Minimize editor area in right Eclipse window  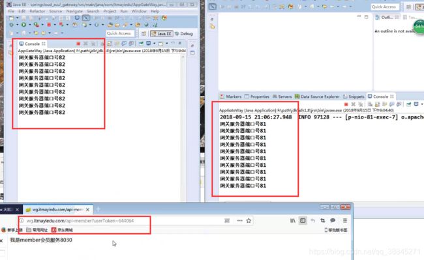[359, 17]
